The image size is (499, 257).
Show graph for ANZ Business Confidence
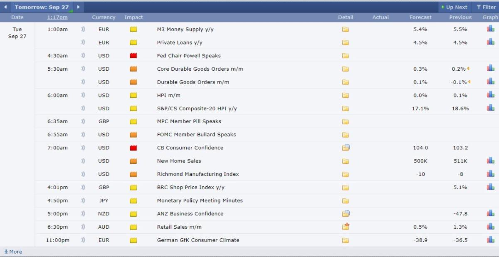click(x=491, y=213)
